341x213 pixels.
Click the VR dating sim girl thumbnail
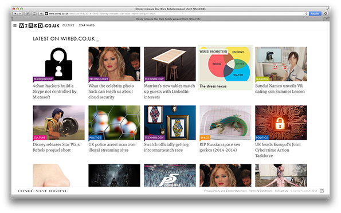[281, 64]
